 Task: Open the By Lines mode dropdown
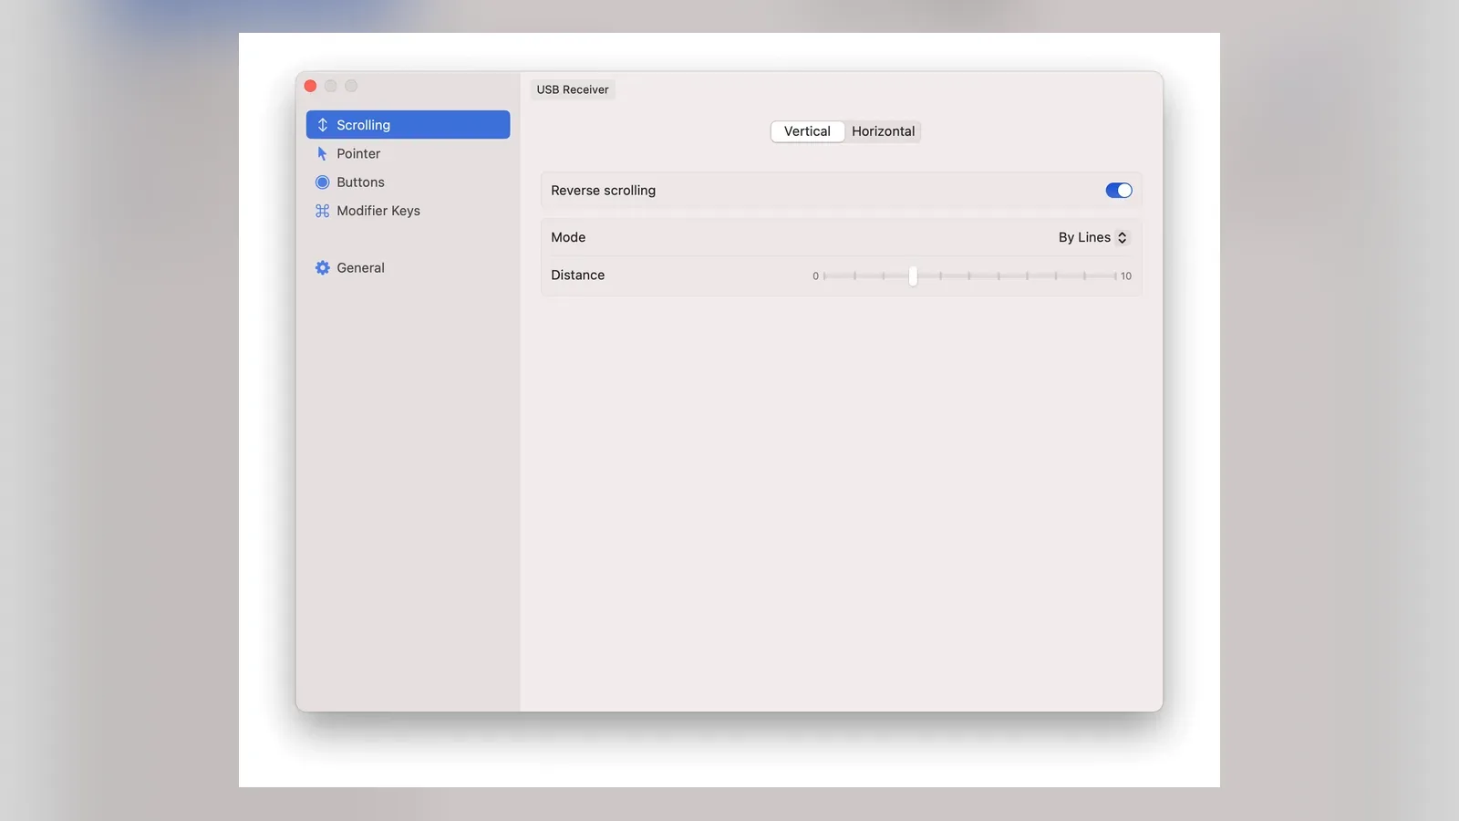[1093, 237]
